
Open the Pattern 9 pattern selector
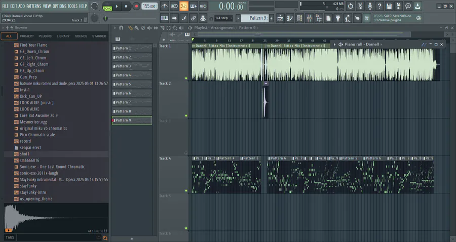[256, 18]
